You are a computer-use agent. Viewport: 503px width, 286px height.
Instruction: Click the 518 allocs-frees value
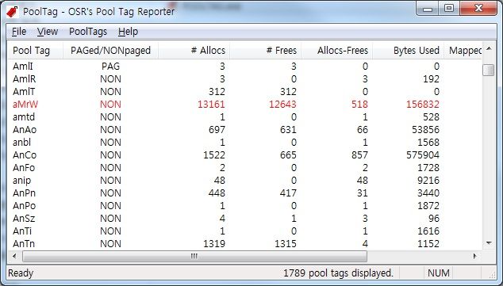point(359,104)
